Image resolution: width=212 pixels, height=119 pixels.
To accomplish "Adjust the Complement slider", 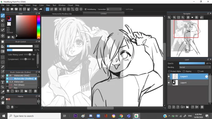I will (25, 59).
